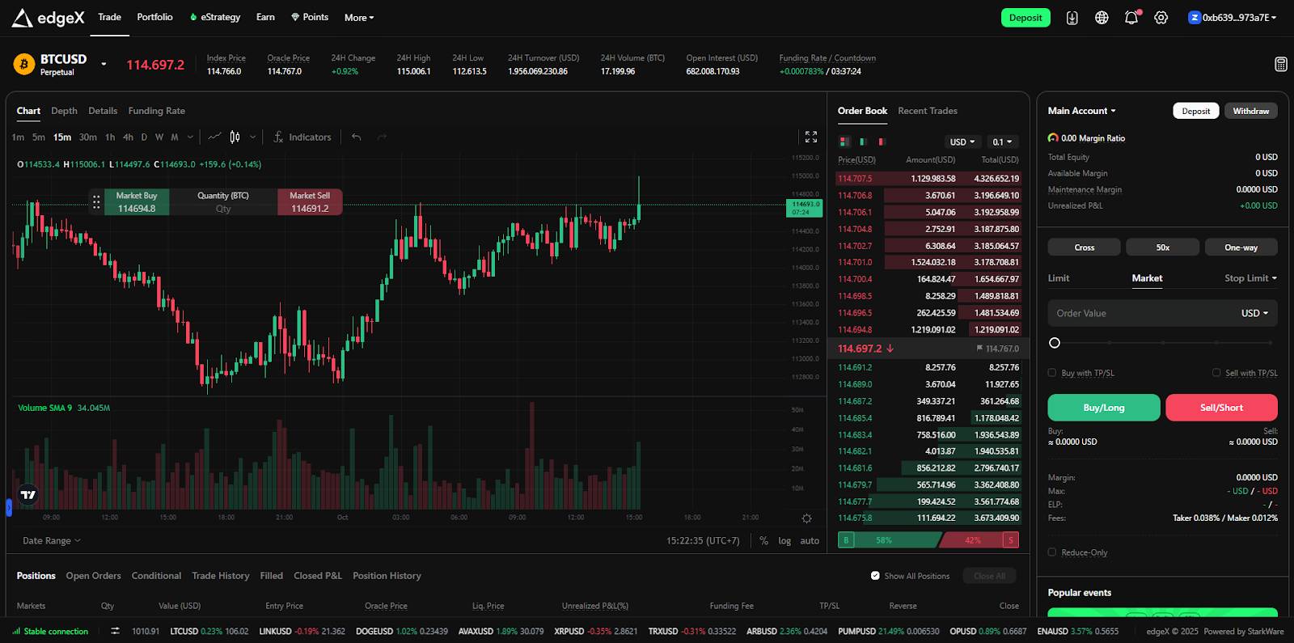Click the Buy/Long button
Viewport: 1294px width, 643px height.
[x=1103, y=408]
